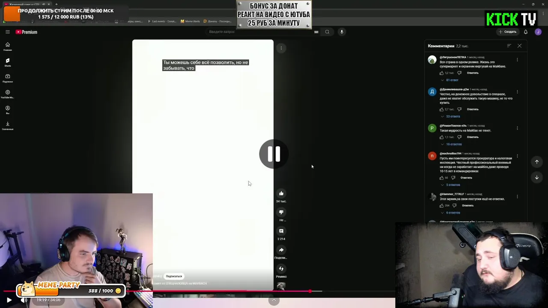The width and height of the screenshot is (548, 308).
Task: Click the Подписаться subscribe button on the Short
Action: click(174, 276)
